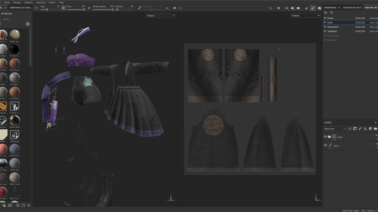
Task: Add a new fill layer bucket icon
Action: click(365, 129)
